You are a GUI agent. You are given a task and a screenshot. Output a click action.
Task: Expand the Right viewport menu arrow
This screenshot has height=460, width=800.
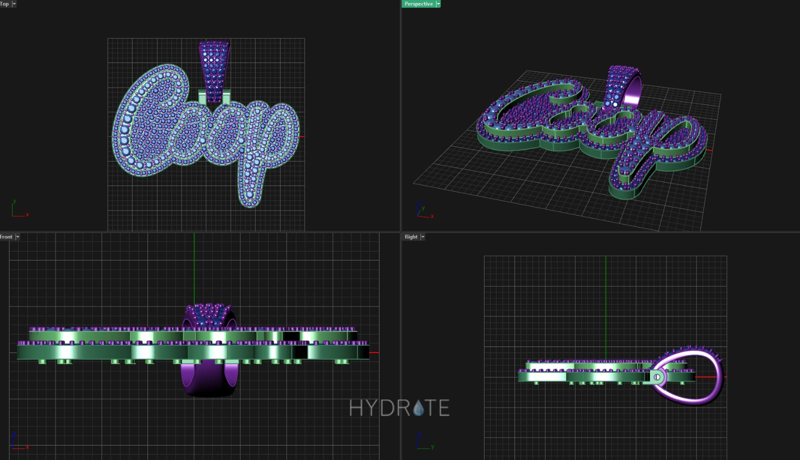click(x=422, y=237)
